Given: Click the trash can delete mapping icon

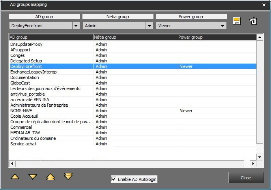Looking at the screenshot, I should pos(253,21).
